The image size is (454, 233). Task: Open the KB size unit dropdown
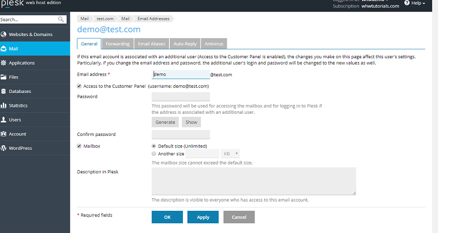click(230, 154)
